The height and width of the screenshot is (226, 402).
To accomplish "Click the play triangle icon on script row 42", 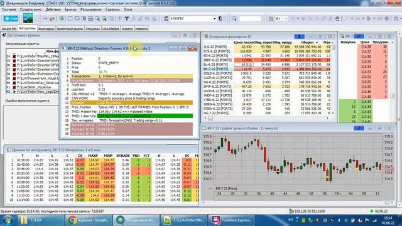I will [14, 92].
